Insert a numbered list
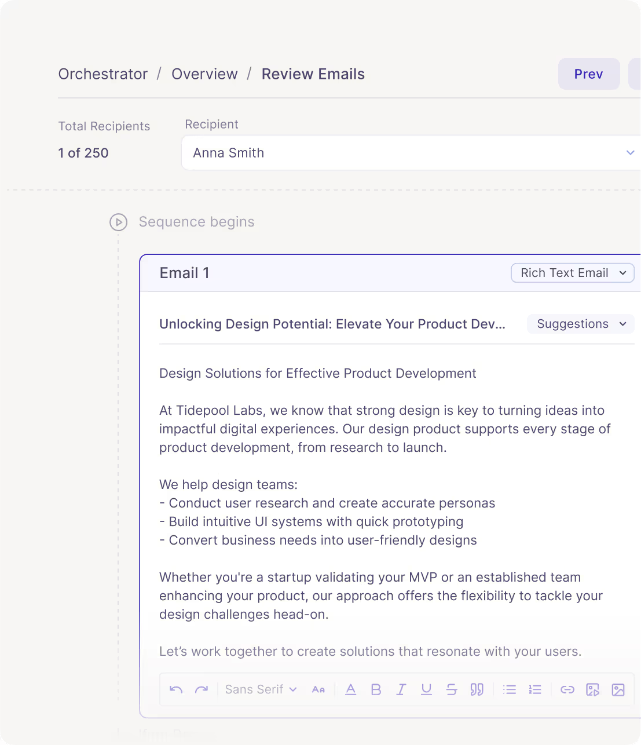 [x=535, y=689]
